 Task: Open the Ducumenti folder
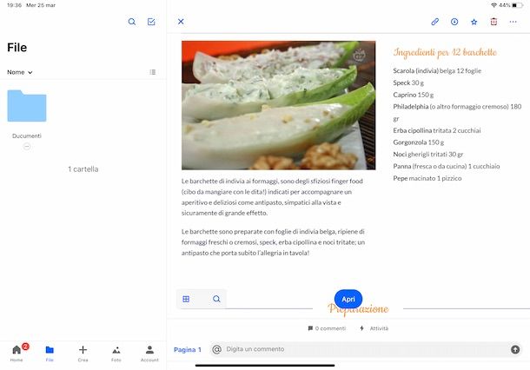click(27, 106)
